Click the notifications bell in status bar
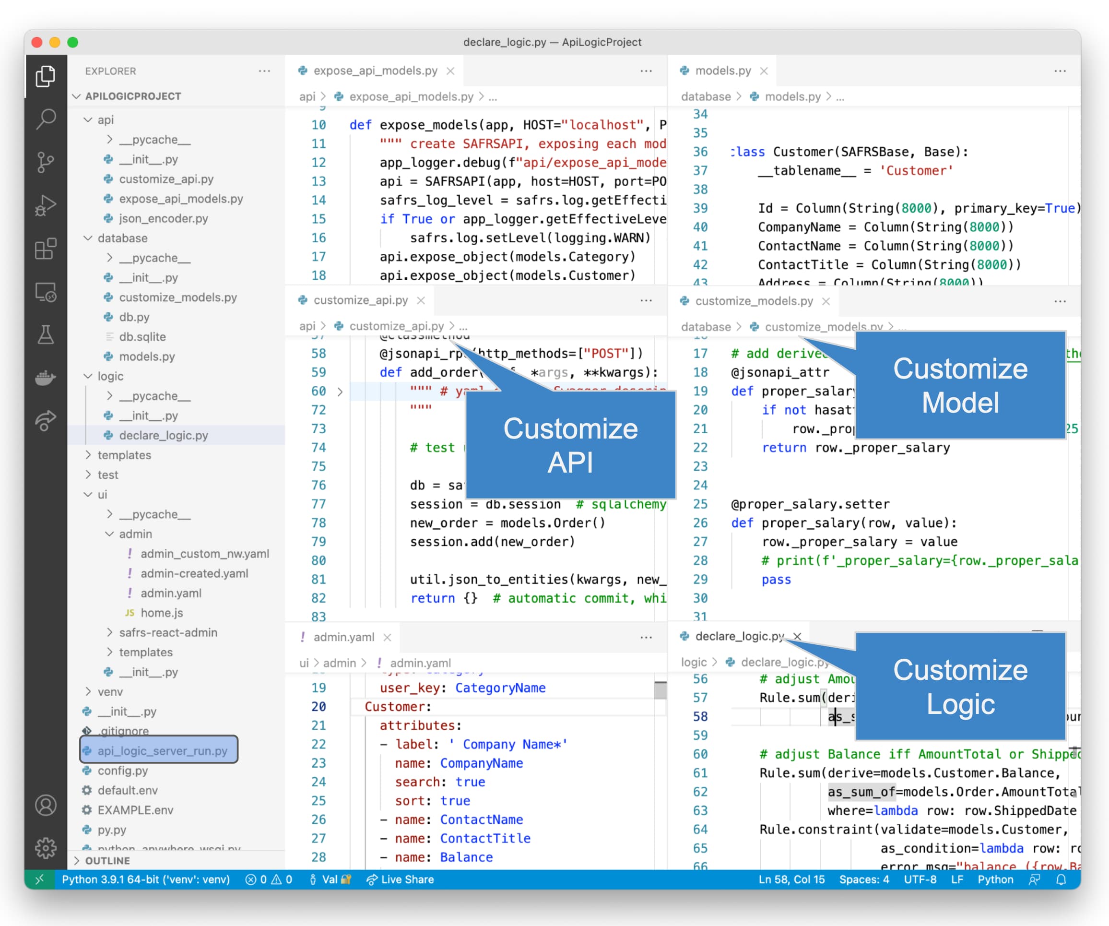This screenshot has width=1109, height=926. pos(1061,879)
